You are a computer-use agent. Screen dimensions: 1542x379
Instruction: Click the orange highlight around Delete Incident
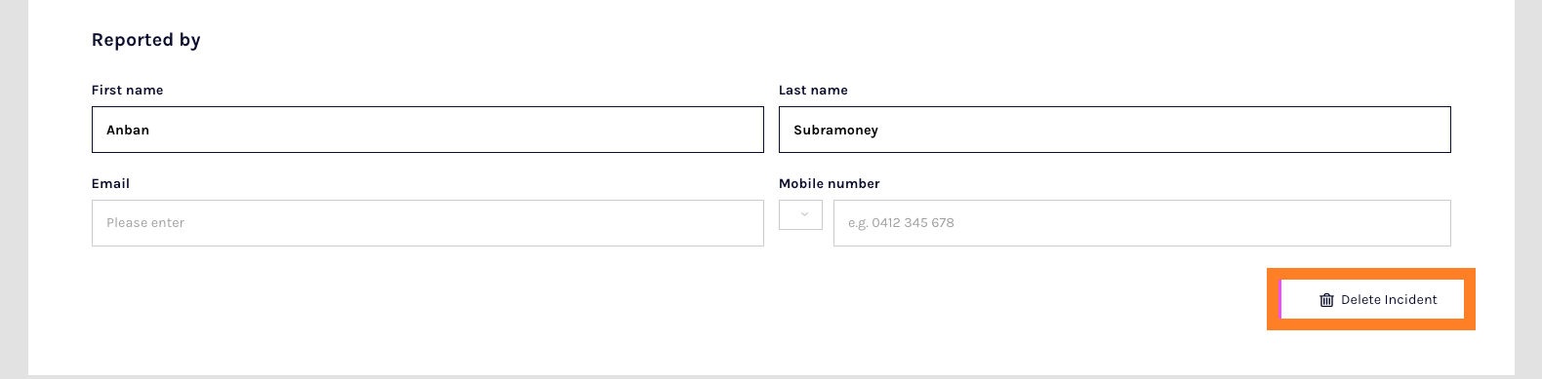(x=1371, y=274)
